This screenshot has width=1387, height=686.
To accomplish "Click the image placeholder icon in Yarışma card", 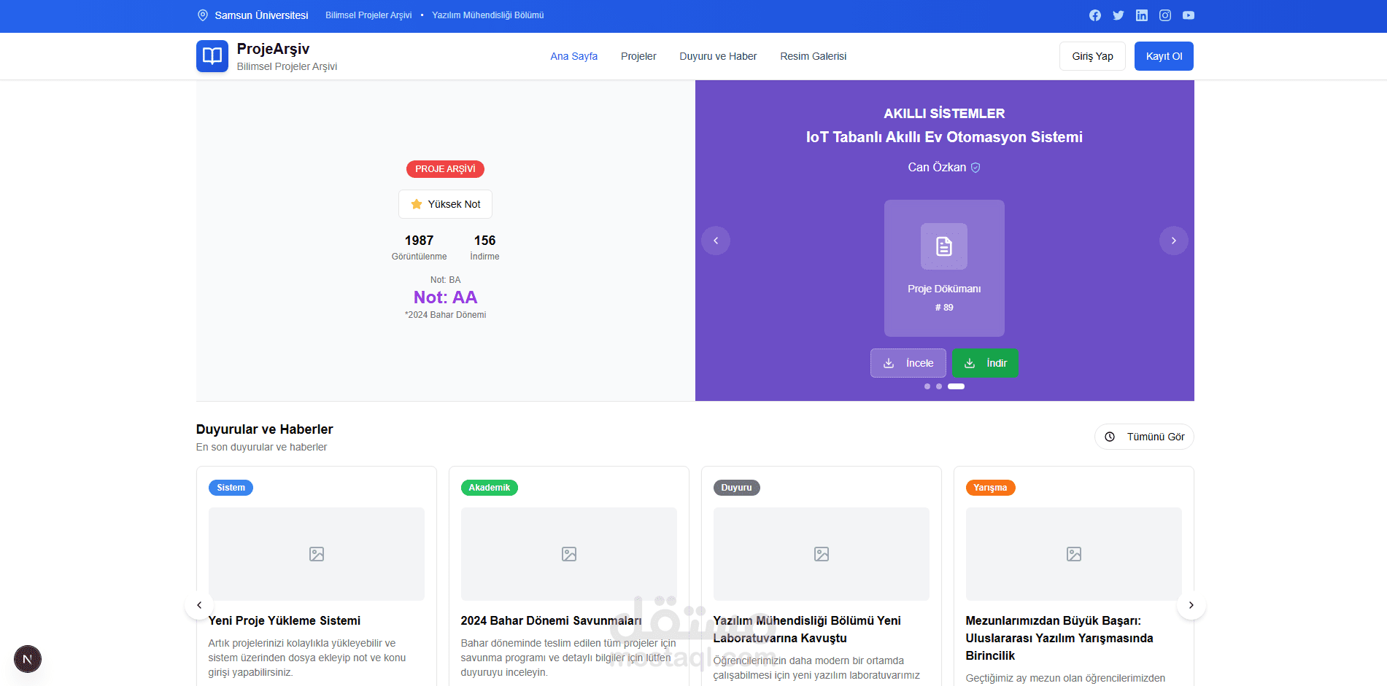I will (1074, 554).
